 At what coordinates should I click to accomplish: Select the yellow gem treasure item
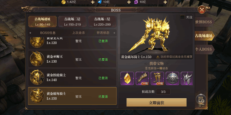[x=127, y=78]
